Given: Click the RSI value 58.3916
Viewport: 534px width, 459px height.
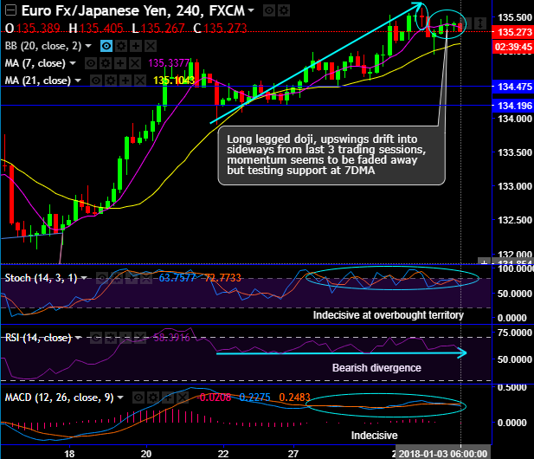Looking at the screenshot, I should (171, 338).
